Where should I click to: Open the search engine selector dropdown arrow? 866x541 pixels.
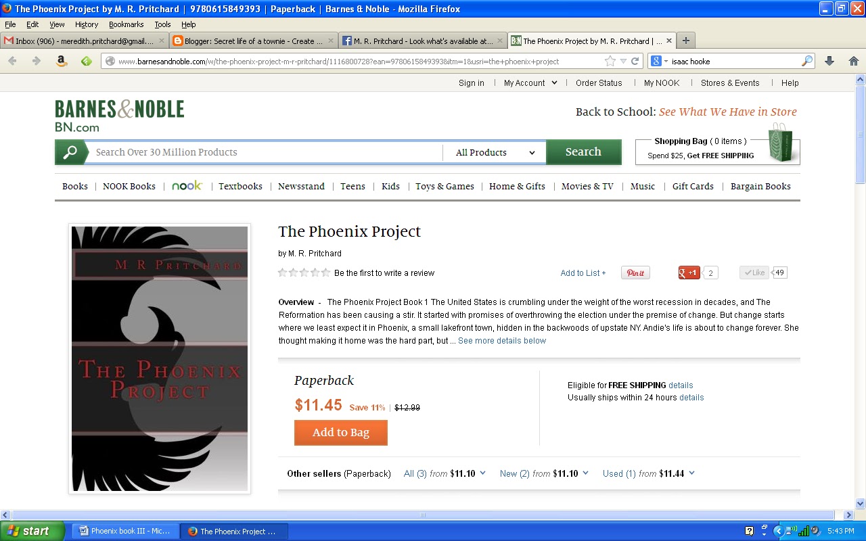coord(666,61)
